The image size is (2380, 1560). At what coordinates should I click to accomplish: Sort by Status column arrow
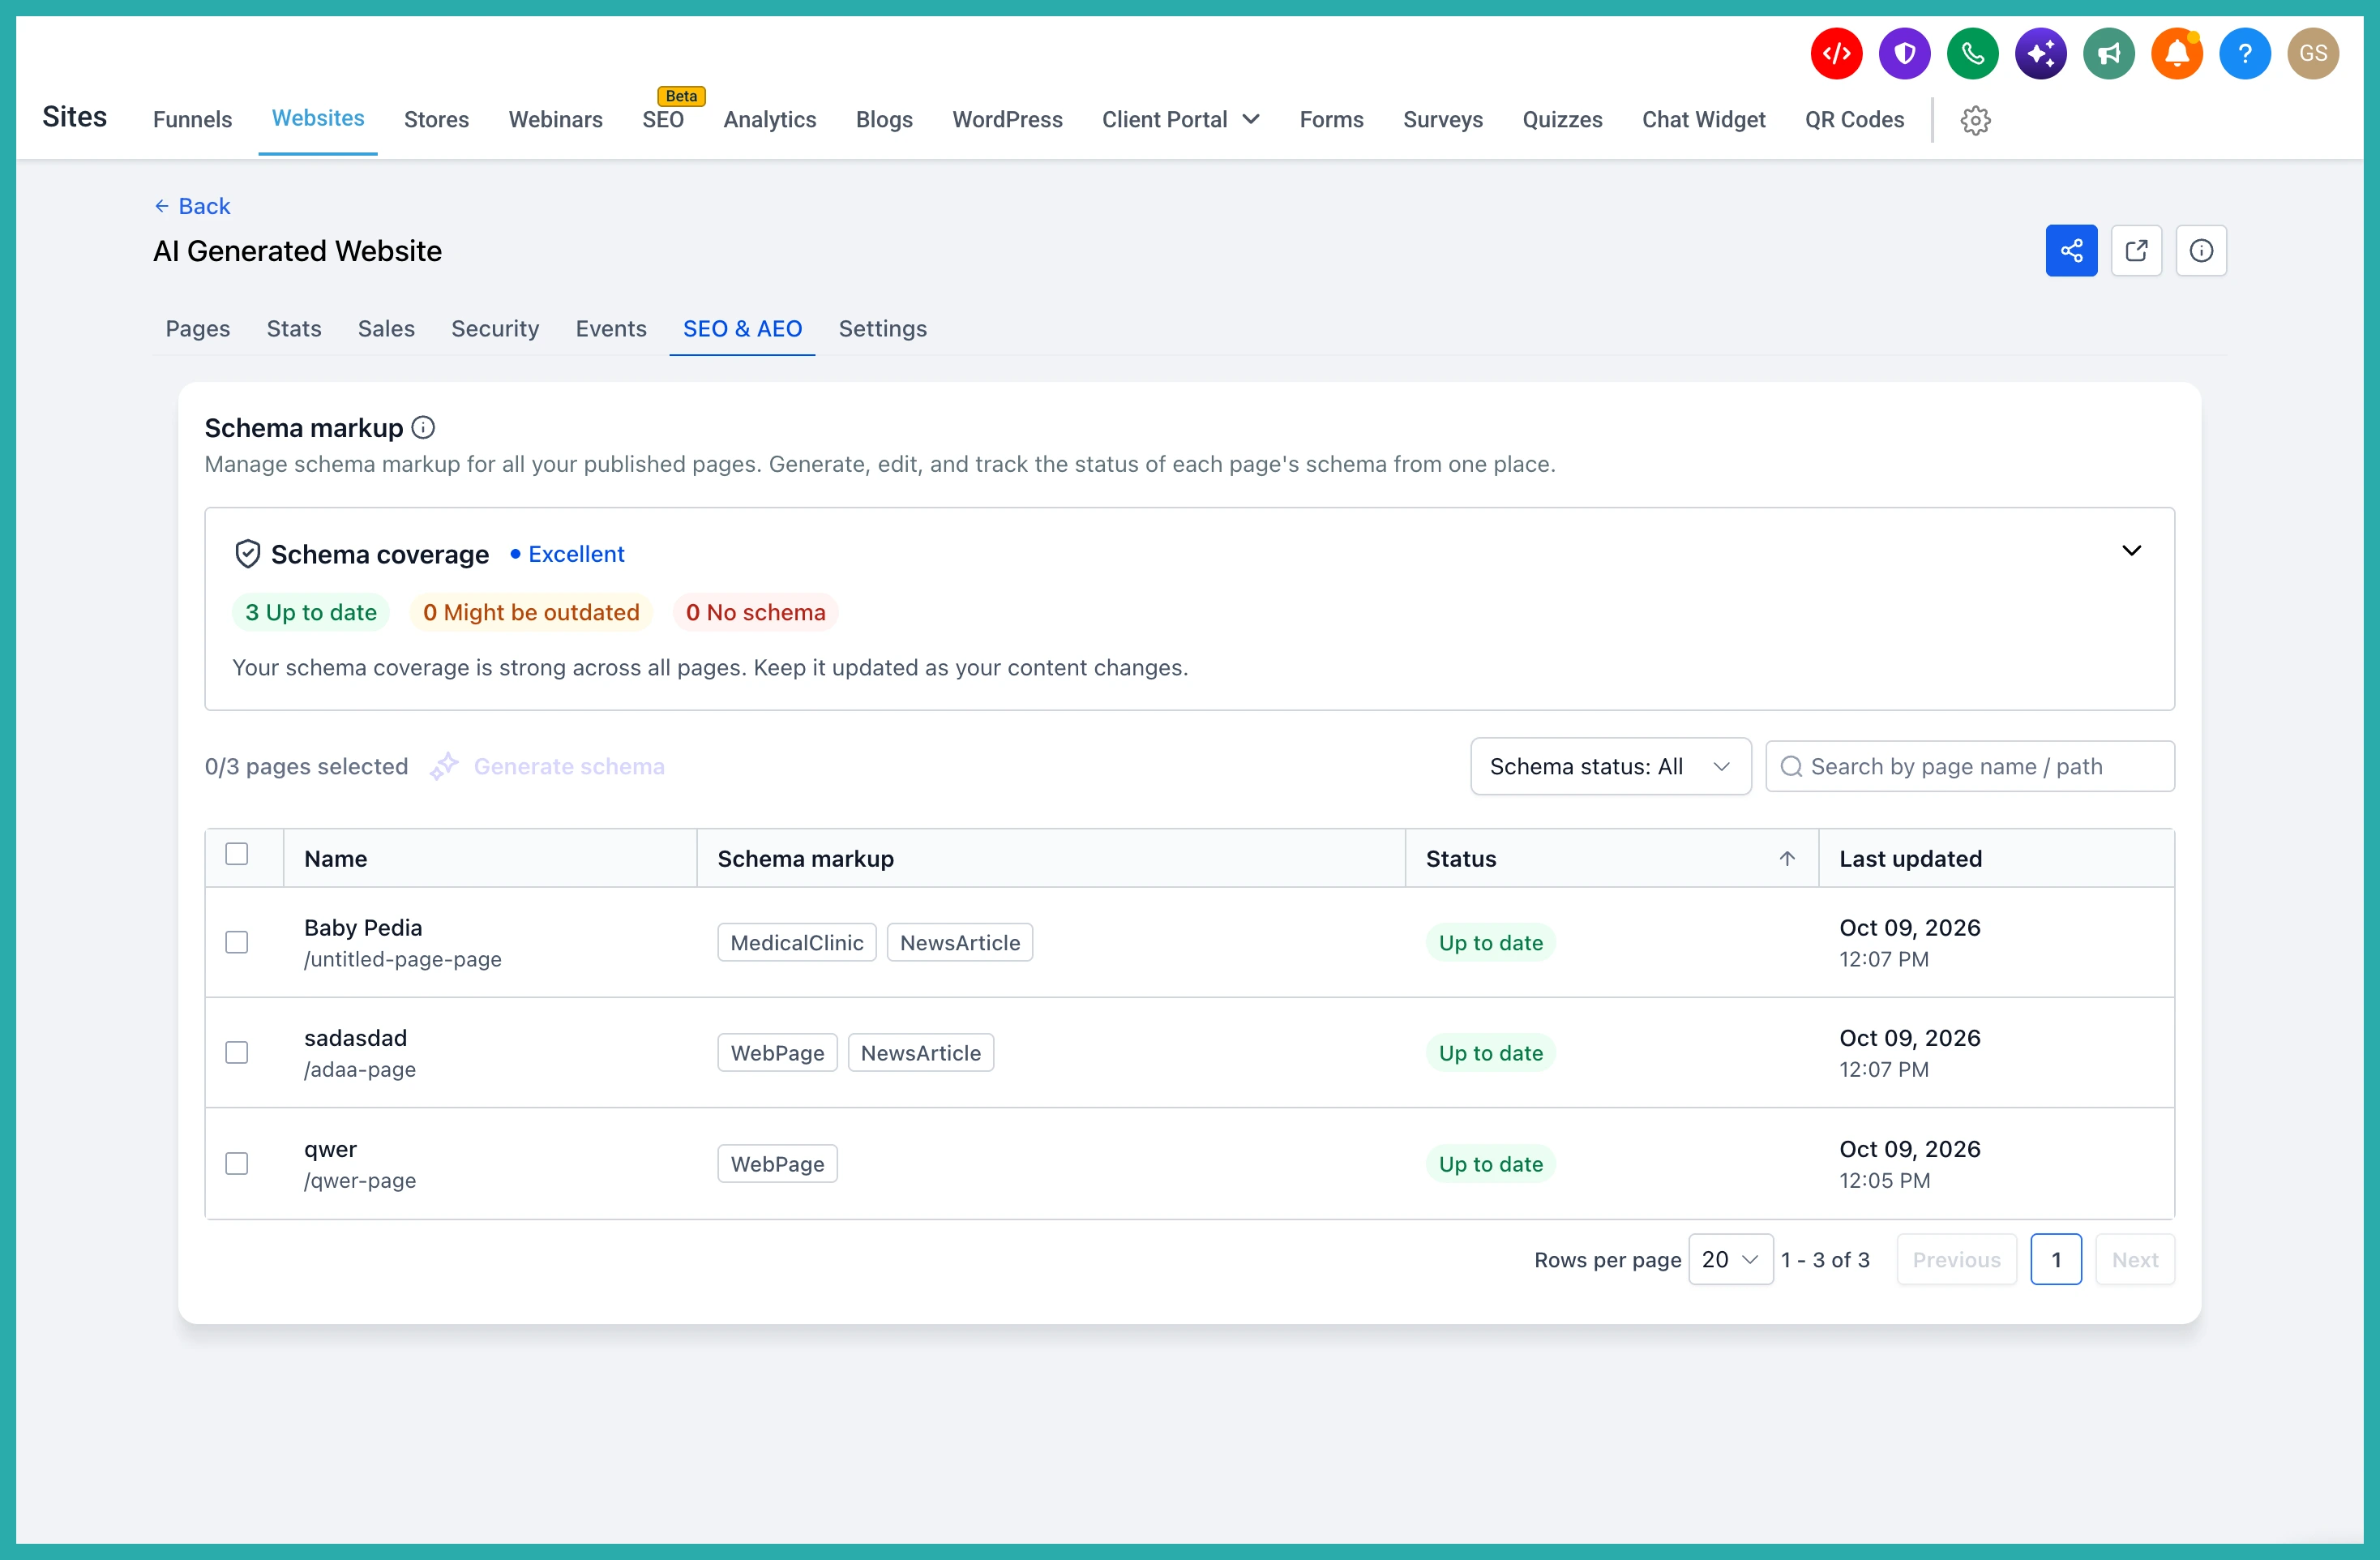1786,858
